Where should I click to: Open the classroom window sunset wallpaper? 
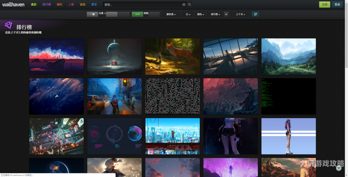[231, 57]
